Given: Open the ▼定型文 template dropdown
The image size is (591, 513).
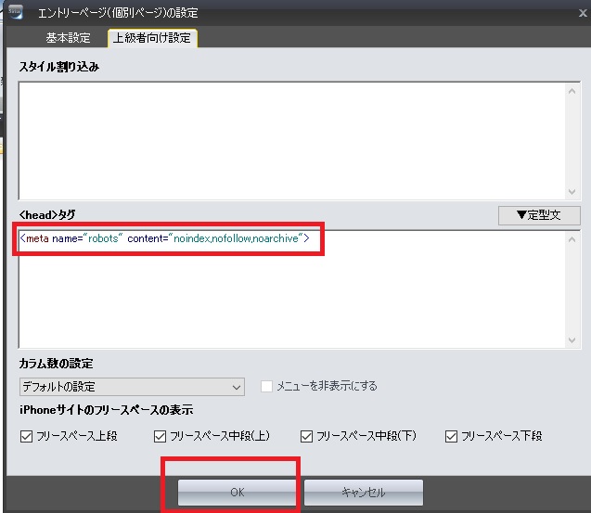Looking at the screenshot, I should coord(539,215).
